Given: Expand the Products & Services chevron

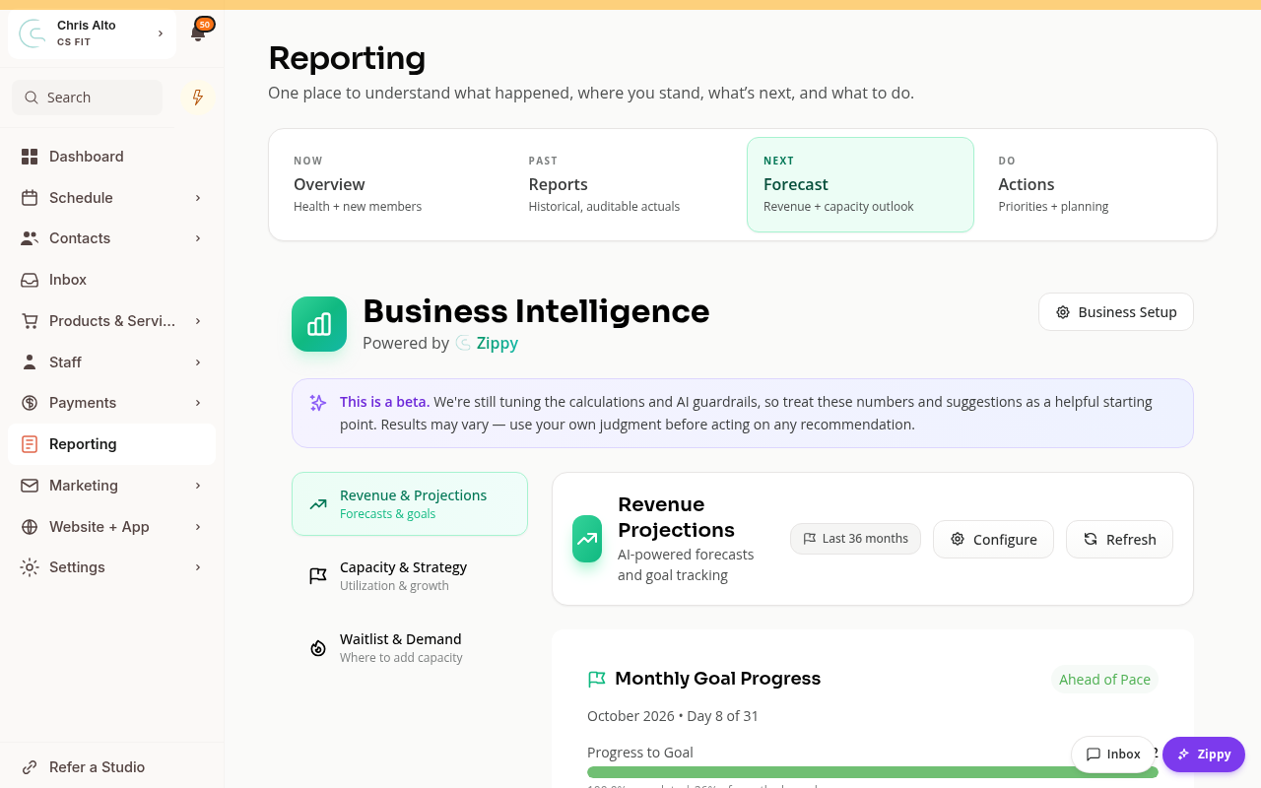Looking at the screenshot, I should point(198,321).
